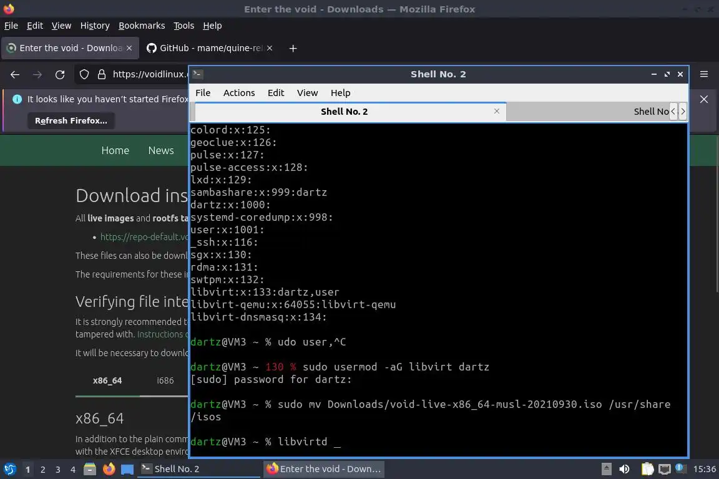Open a new Firefox tab with plus
Image resolution: width=719 pixels, height=479 pixels.
(293, 48)
